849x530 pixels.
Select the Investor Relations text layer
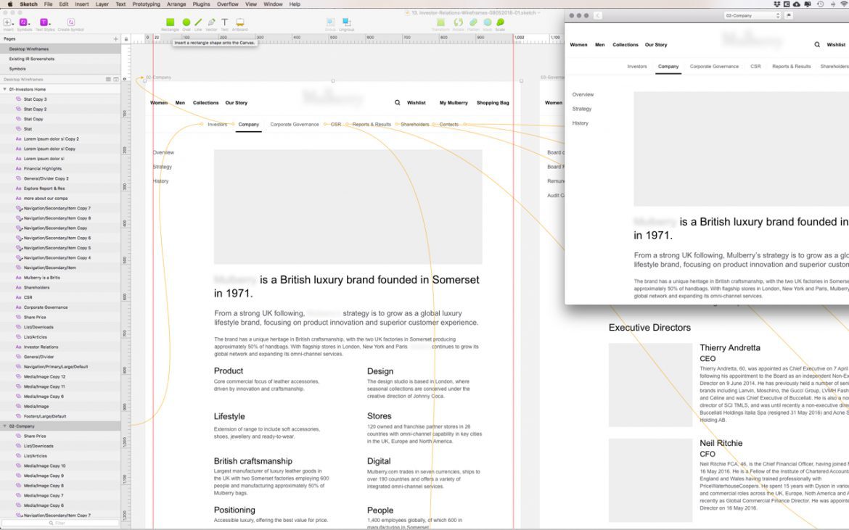[x=60, y=347]
